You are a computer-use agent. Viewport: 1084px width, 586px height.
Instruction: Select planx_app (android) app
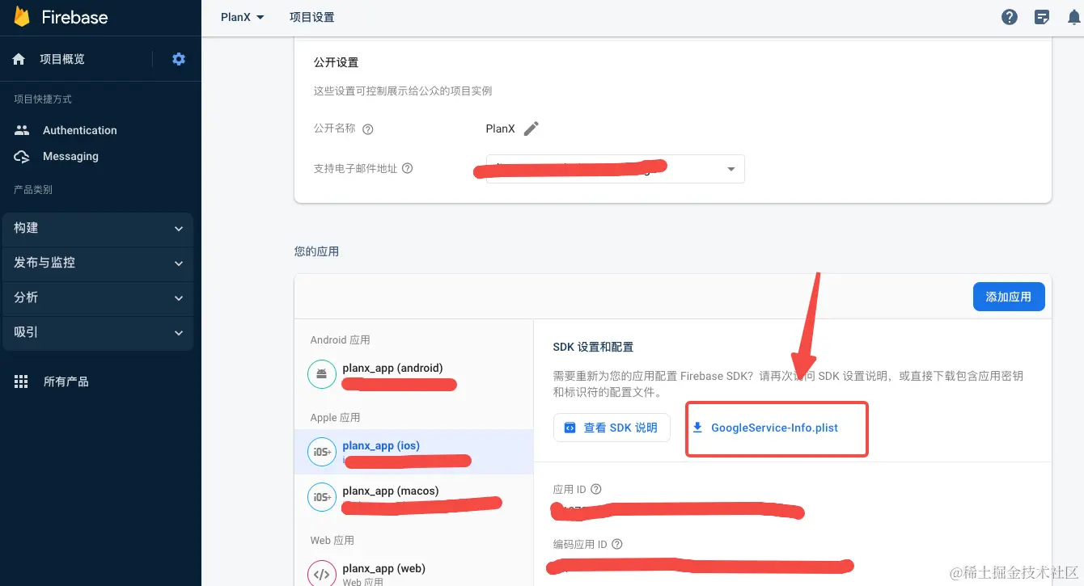[x=413, y=374]
